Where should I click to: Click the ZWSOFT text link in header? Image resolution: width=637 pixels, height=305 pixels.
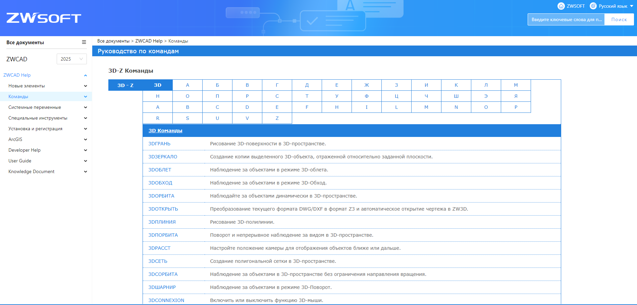click(x=576, y=6)
